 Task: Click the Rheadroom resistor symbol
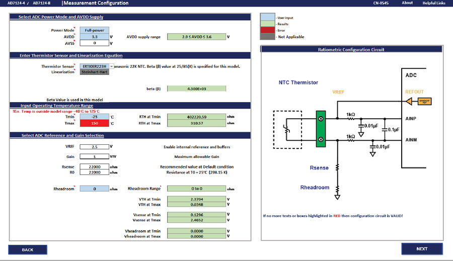[337, 189]
